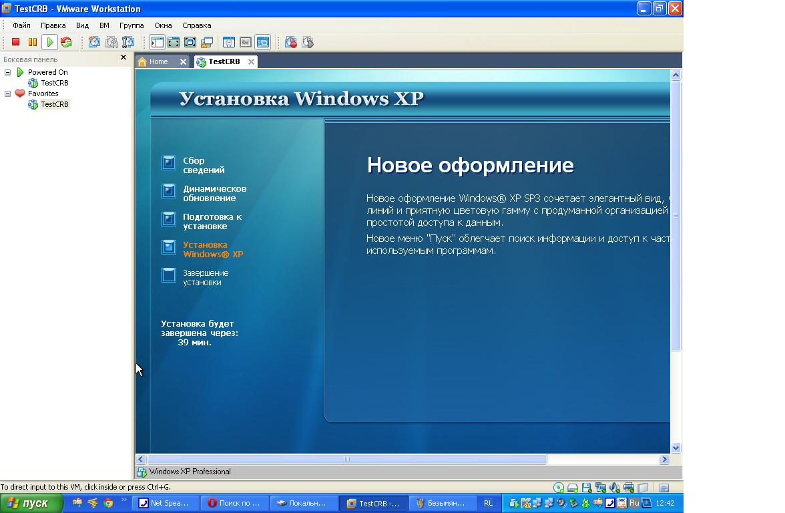Click the network adapter status icon
This screenshot has width=785, height=513.
[601, 488]
